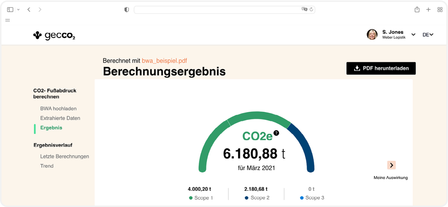Image resolution: width=448 pixels, height=207 pixels.
Task: Open BWA hochladen in sidebar
Action: coord(58,108)
